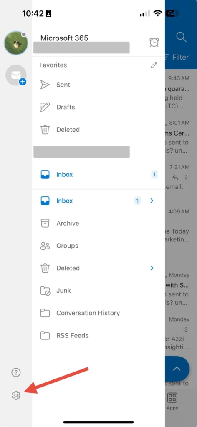Tap the Favorites section header
197x427 pixels.
pyautogui.click(x=53, y=65)
